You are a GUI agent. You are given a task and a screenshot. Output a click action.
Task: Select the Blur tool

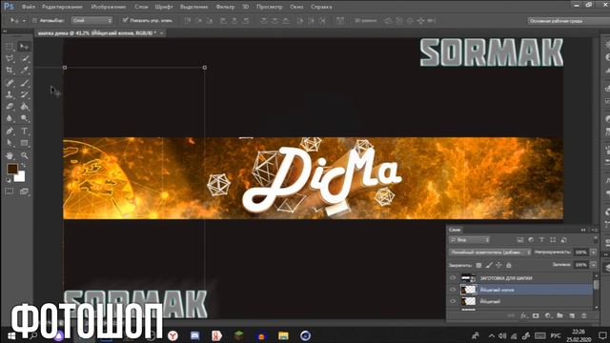tap(10, 118)
